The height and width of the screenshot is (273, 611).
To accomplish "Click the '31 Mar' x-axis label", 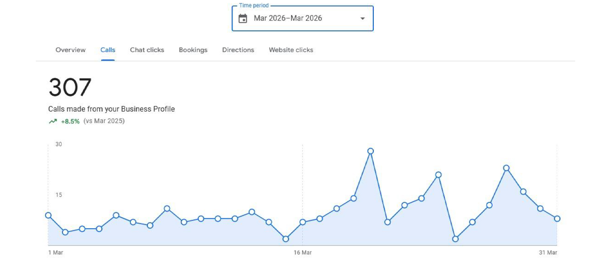I will coord(548,252).
